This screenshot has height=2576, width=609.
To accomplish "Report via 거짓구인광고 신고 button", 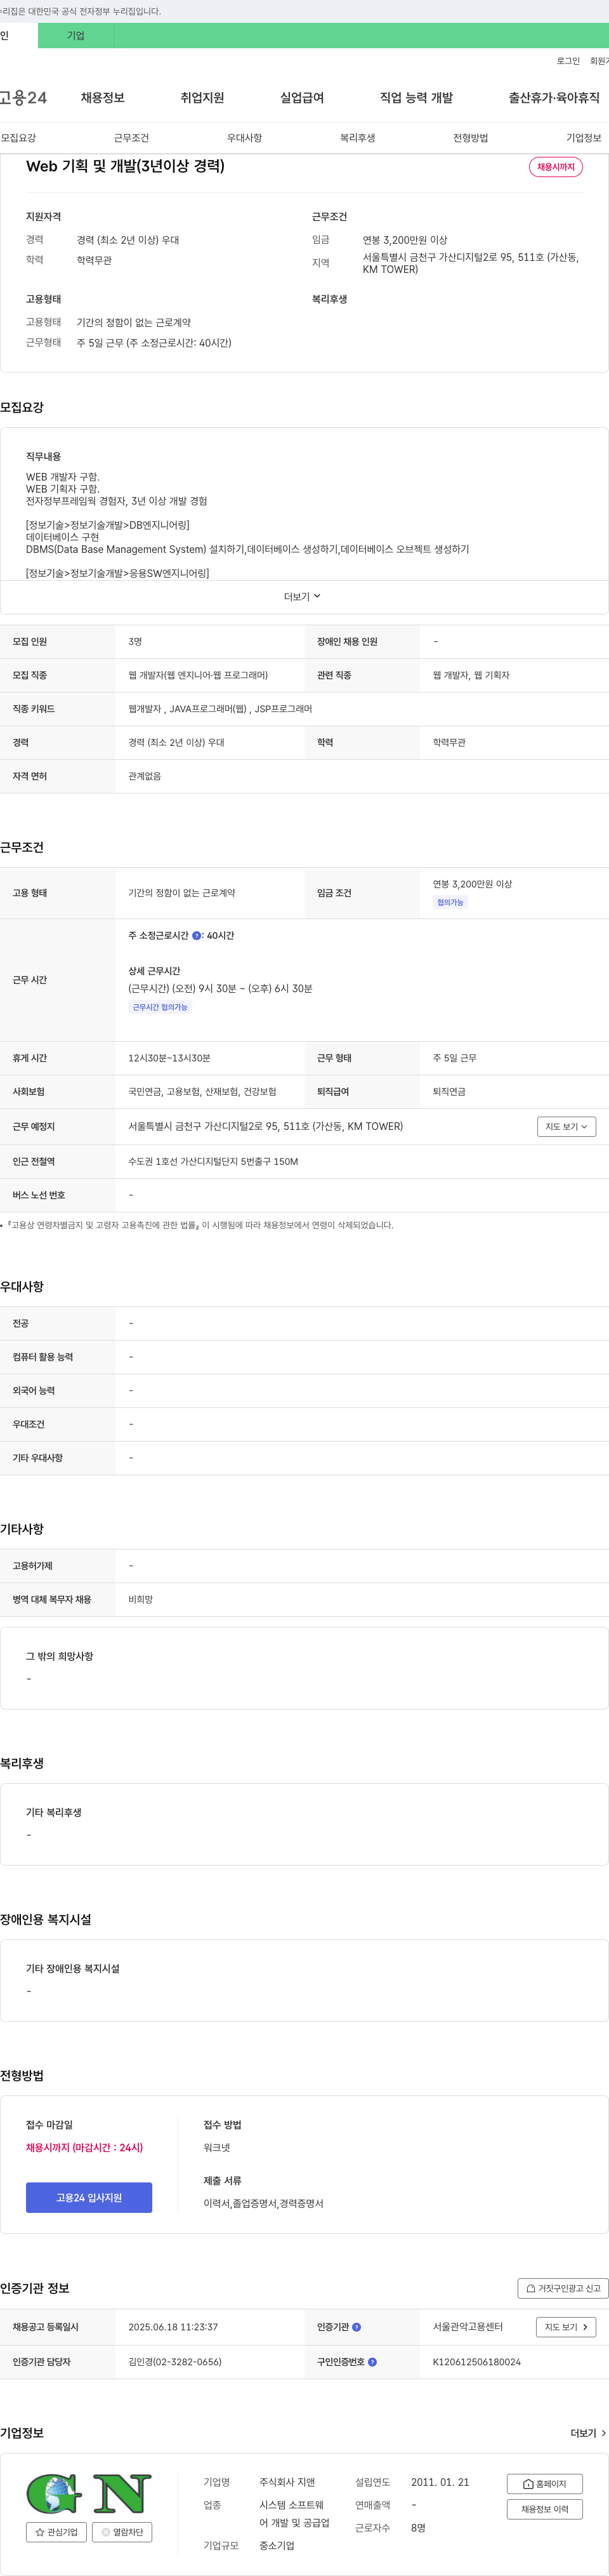I will tap(563, 2288).
